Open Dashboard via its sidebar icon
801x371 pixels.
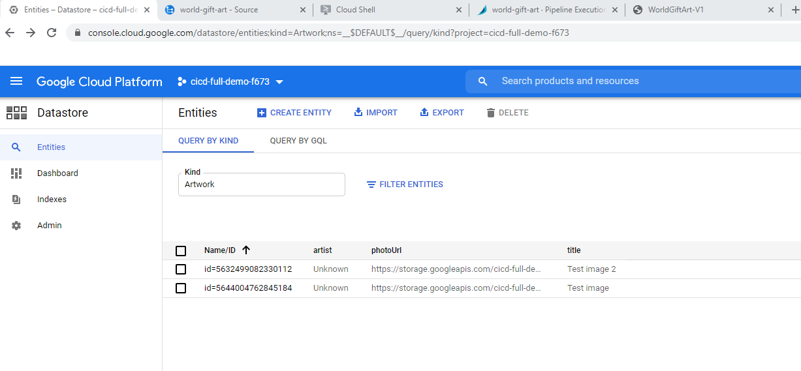pyautogui.click(x=16, y=173)
